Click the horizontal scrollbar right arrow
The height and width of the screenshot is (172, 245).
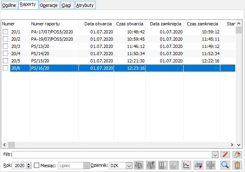tap(232, 145)
